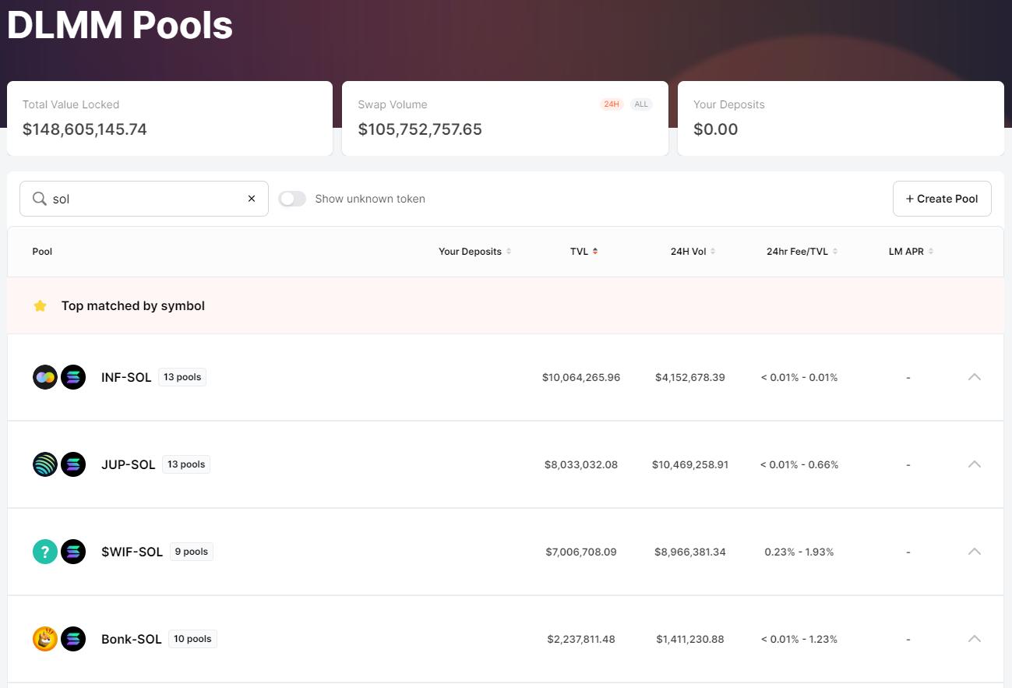Click the Bonk token icon

(45, 639)
